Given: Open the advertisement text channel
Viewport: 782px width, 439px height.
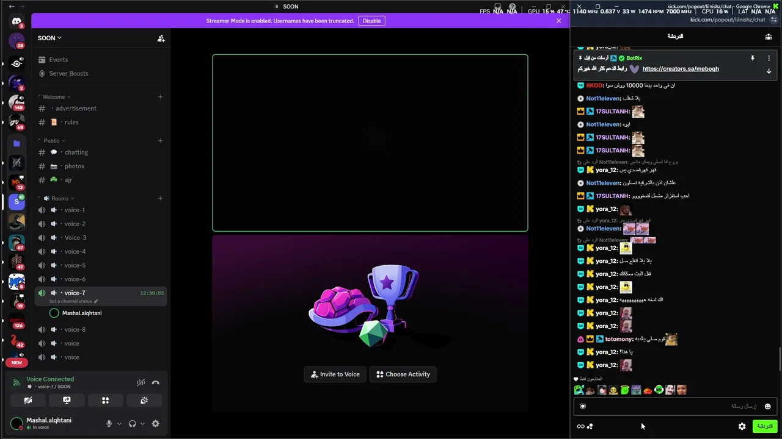Looking at the screenshot, I should (100, 109).
